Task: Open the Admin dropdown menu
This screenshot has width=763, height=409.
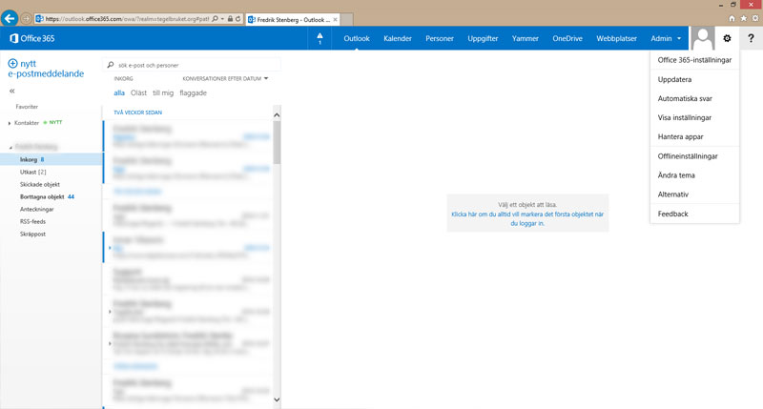Action: click(x=666, y=38)
